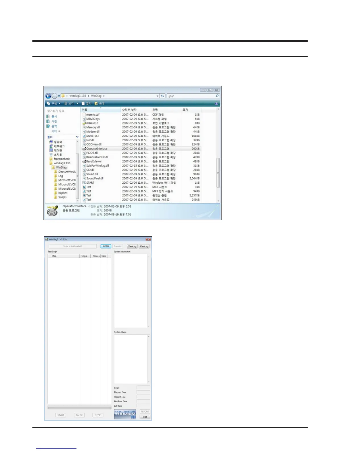Click the START button in Windiag3

61,415
